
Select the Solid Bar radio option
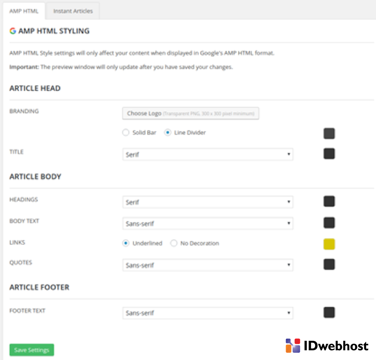tap(126, 133)
